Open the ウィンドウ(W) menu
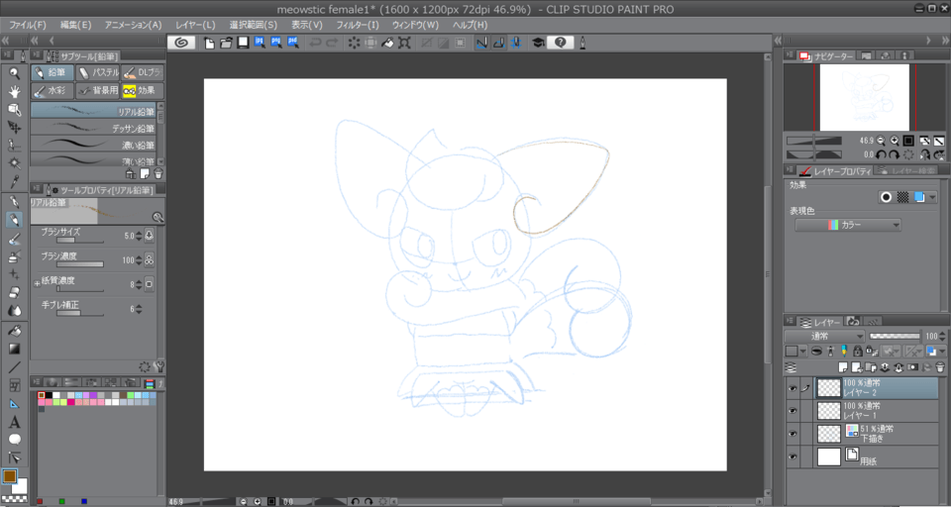951x507 pixels. point(415,25)
